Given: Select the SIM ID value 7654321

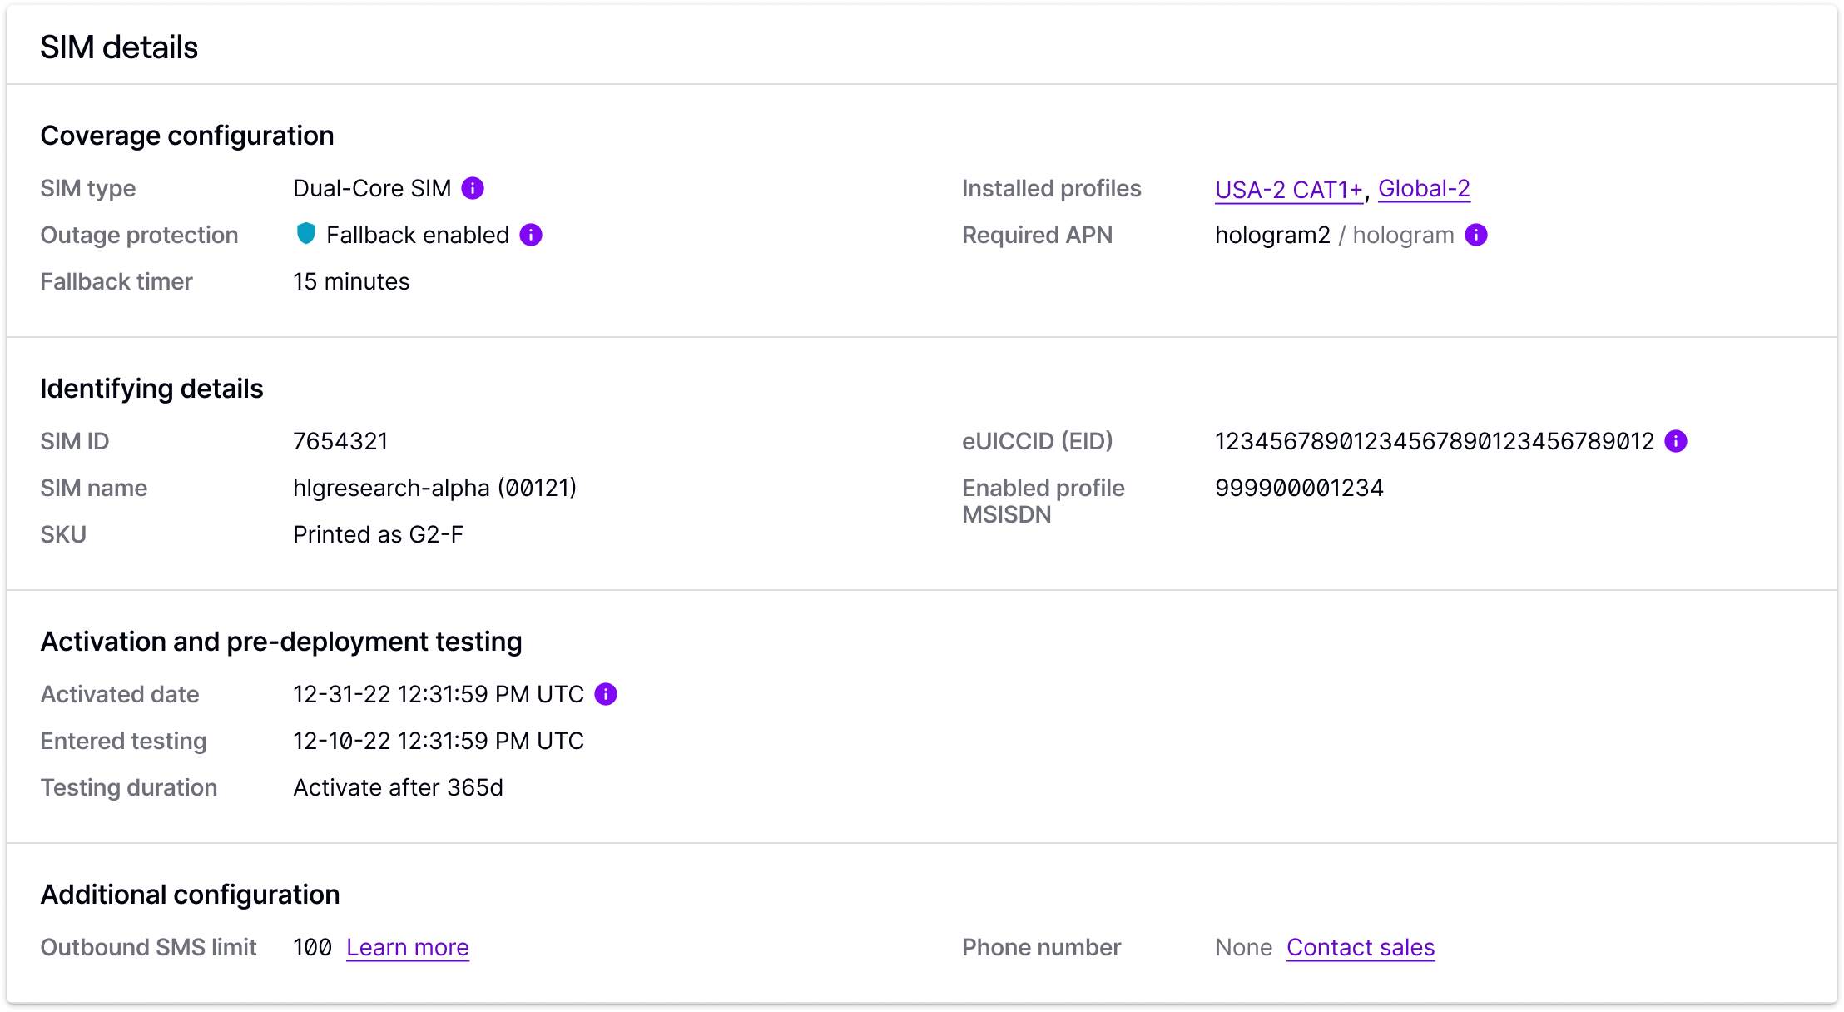Looking at the screenshot, I should (x=340, y=441).
